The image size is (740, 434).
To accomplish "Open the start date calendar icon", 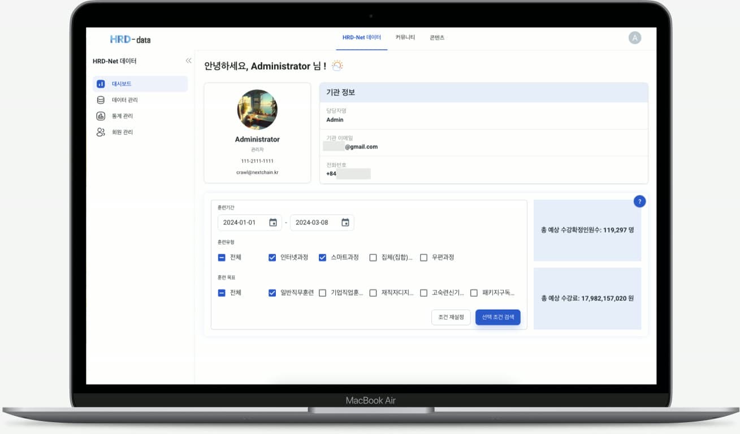I will pos(273,223).
